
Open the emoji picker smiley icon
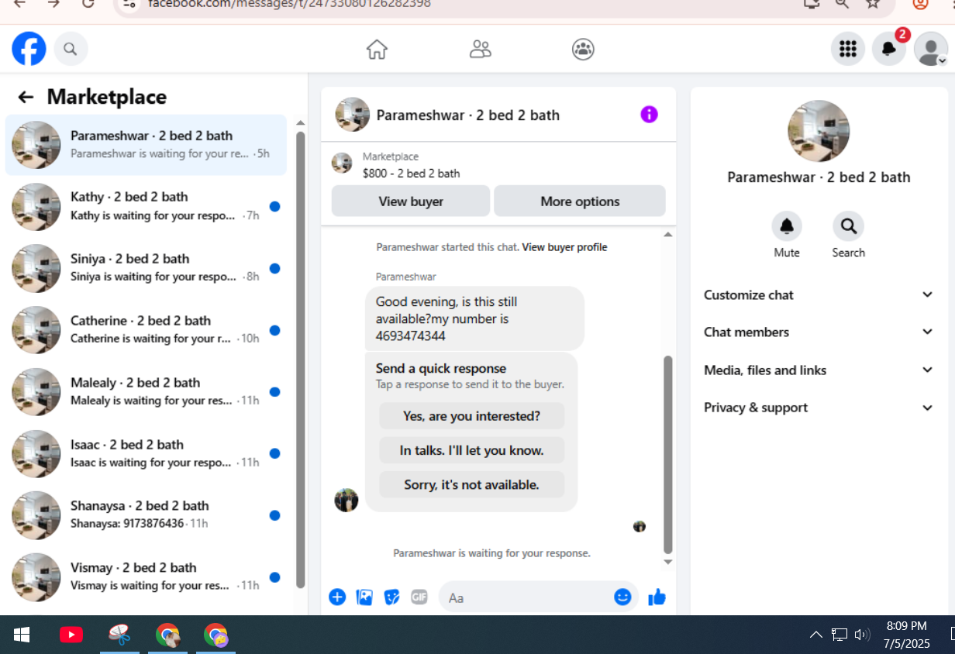pos(622,597)
